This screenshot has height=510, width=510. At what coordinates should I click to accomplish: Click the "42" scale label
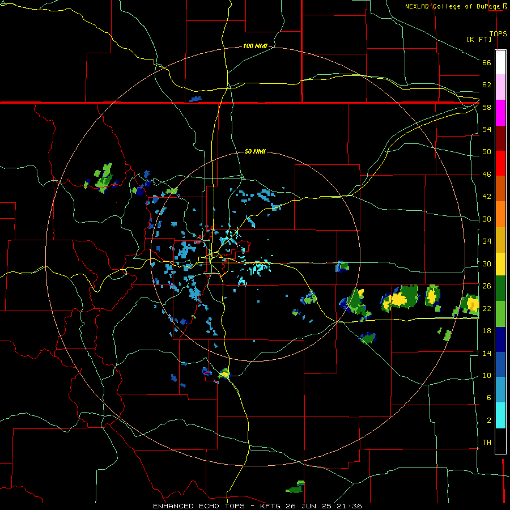pyautogui.click(x=487, y=197)
